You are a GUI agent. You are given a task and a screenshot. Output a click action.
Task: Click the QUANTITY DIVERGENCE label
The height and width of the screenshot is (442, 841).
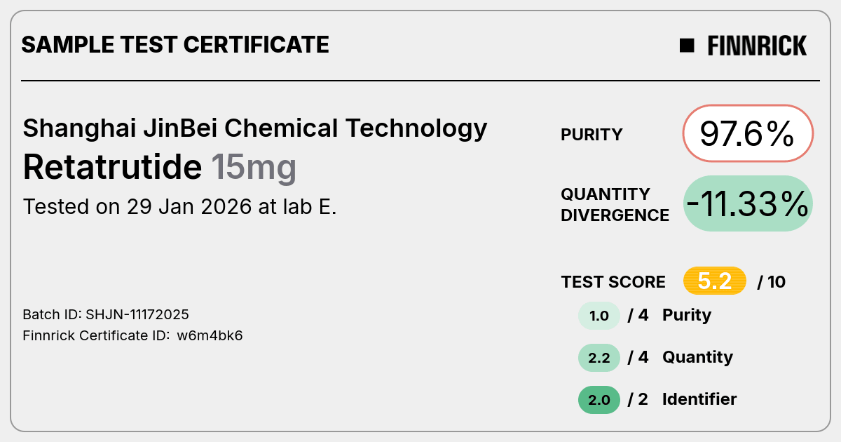pos(615,204)
